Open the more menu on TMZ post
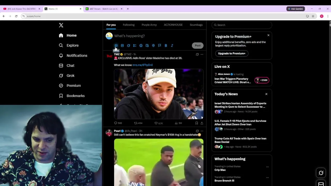 202,55
